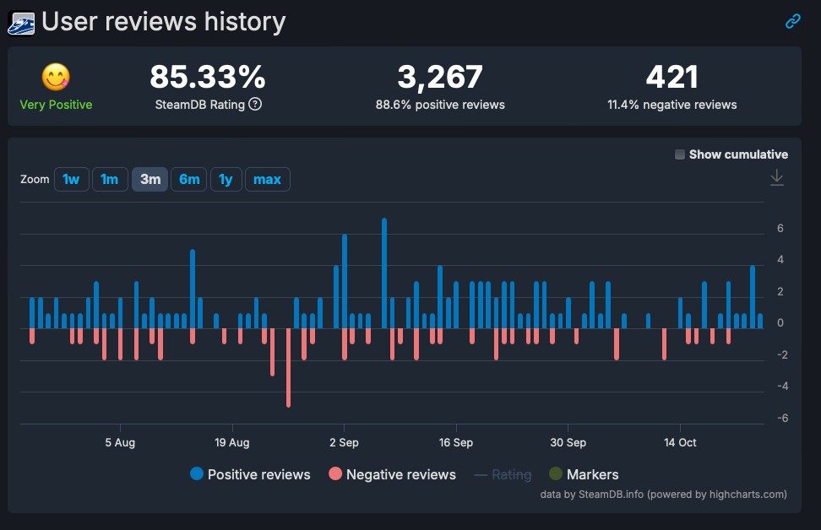Image resolution: width=821 pixels, height=530 pixels.
Task: Toggle Positive reviews series in legend
Action: (x=250, y=474)
